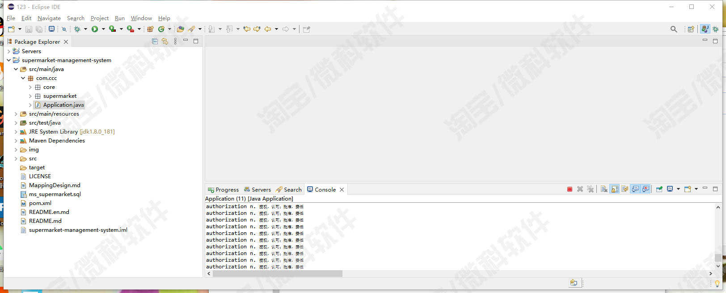Open the Debug button dropdown arrow
This screenshot has width=726, height=293.
click(85, 29)
